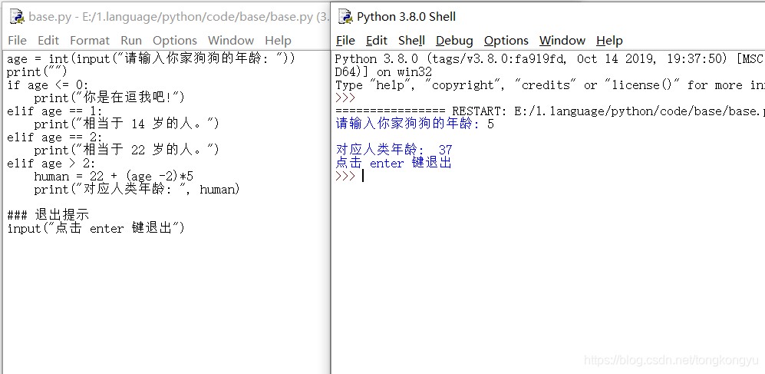Image resolution: width=765 pixels, height=374 pixels.
Task: Open Run menu in editor window
Action: point(131,41)
